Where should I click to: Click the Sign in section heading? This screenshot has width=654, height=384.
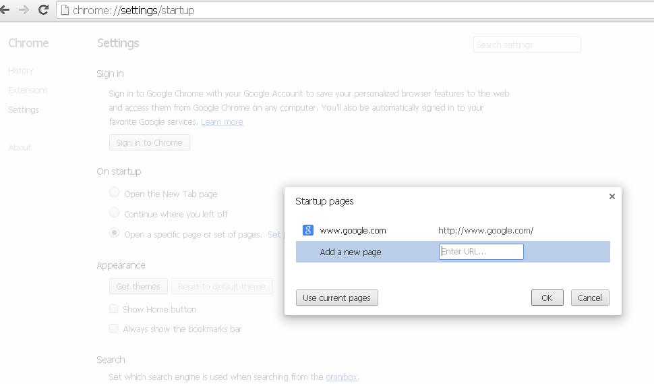(x=110, y=74)
